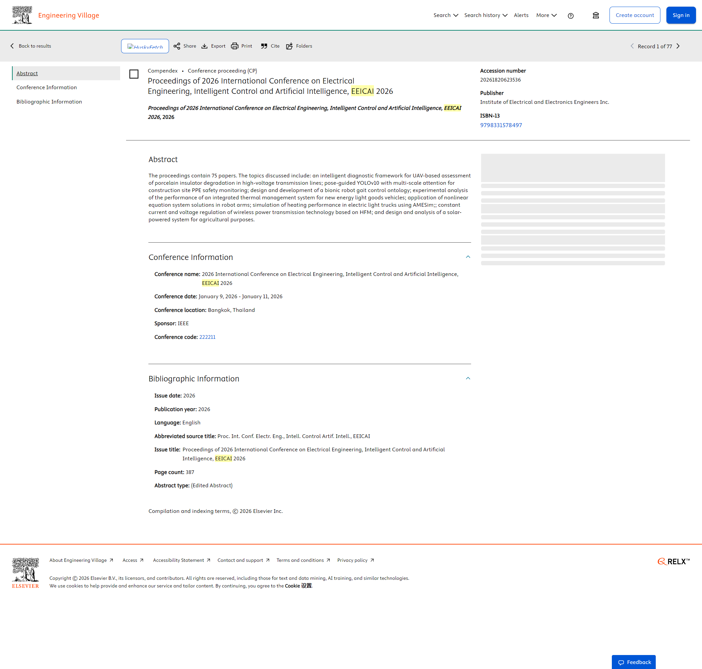Screen dimensions: 702x669
Task: Click the loading placeholder panel
Action: 573,210
